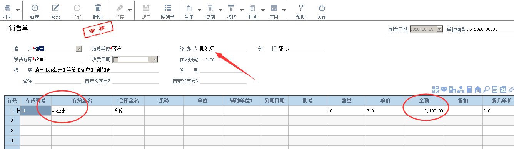This screenshot has width=514, height=149.
Task: Open the speech bubble message icon
Action: click(444, 89)
